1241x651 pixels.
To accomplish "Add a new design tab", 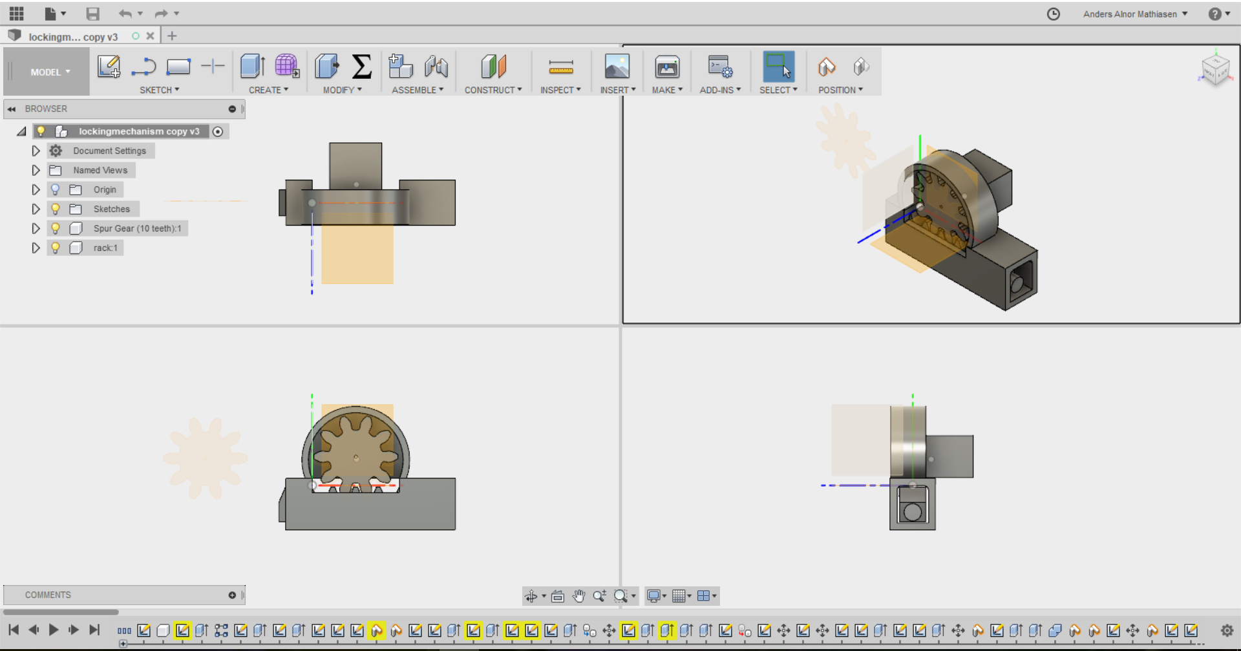I will [x=172, y=36].
